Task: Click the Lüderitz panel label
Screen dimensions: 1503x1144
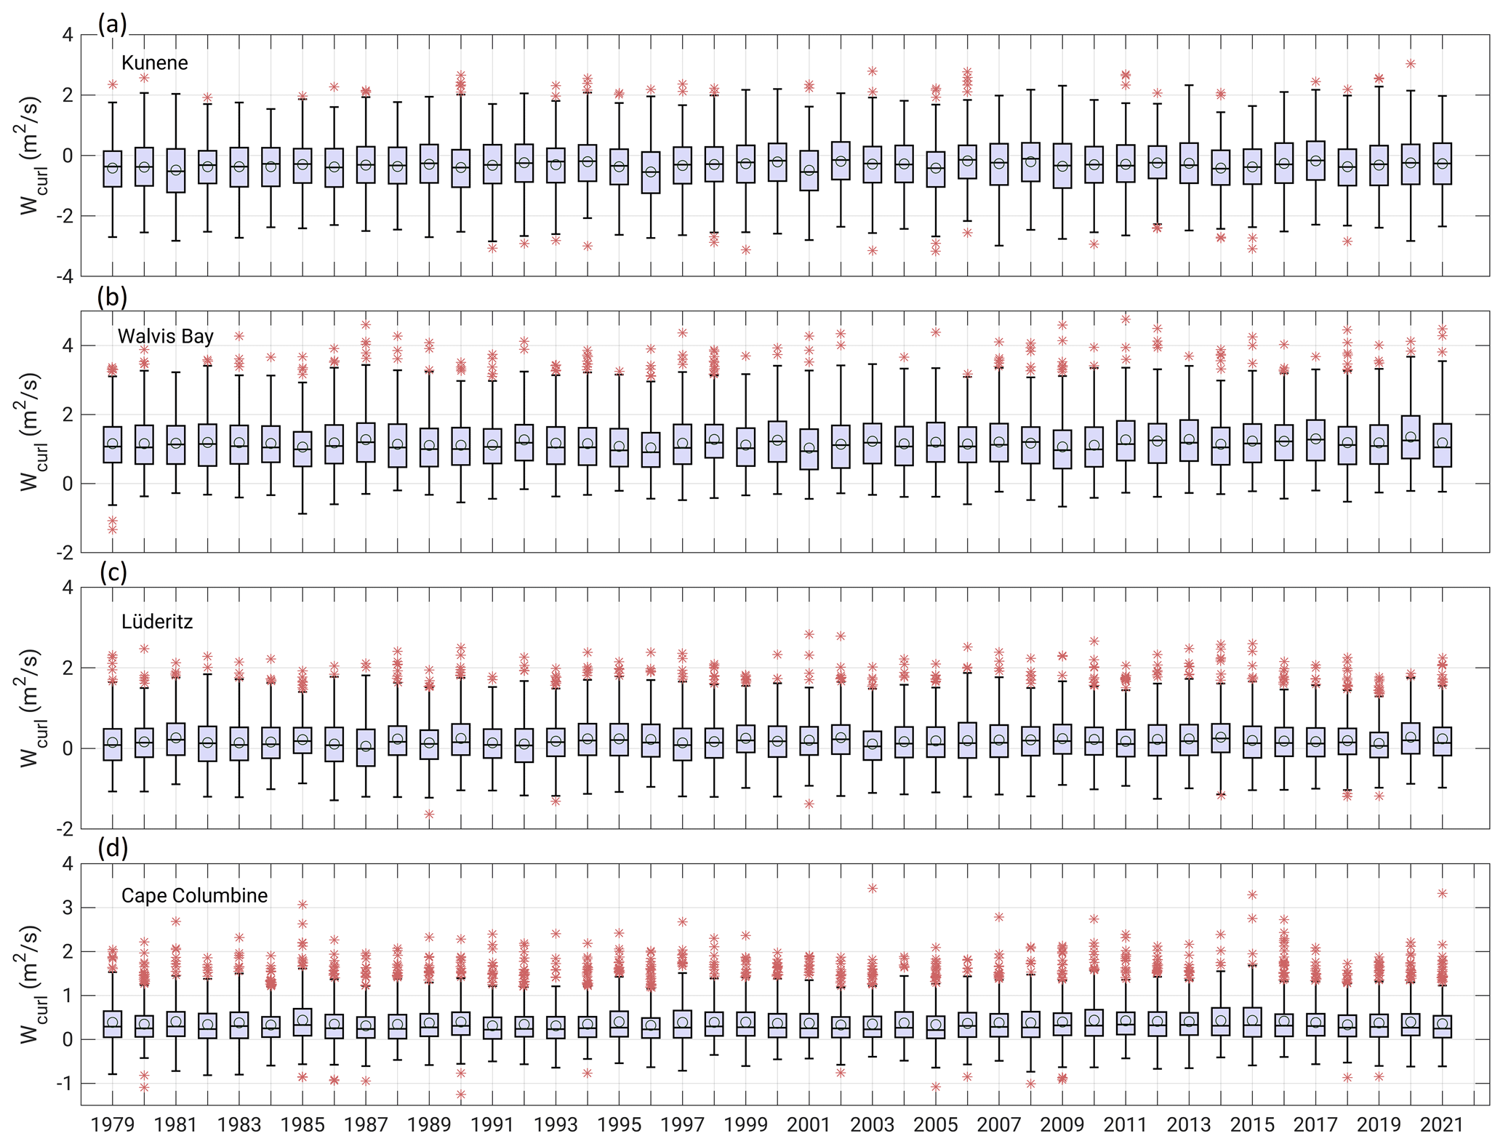Action: point(157,622)
